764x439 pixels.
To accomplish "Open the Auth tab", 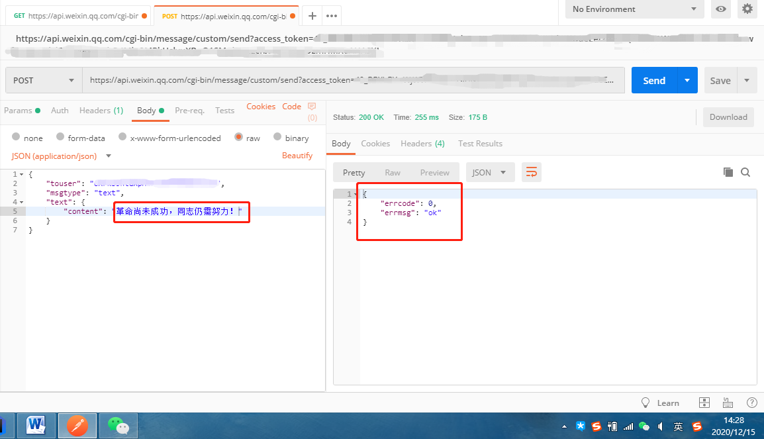I will click(x=60, y=111).
